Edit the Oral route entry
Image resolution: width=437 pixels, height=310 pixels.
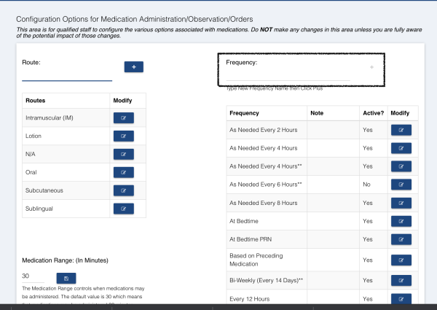(x=123, y=172)
